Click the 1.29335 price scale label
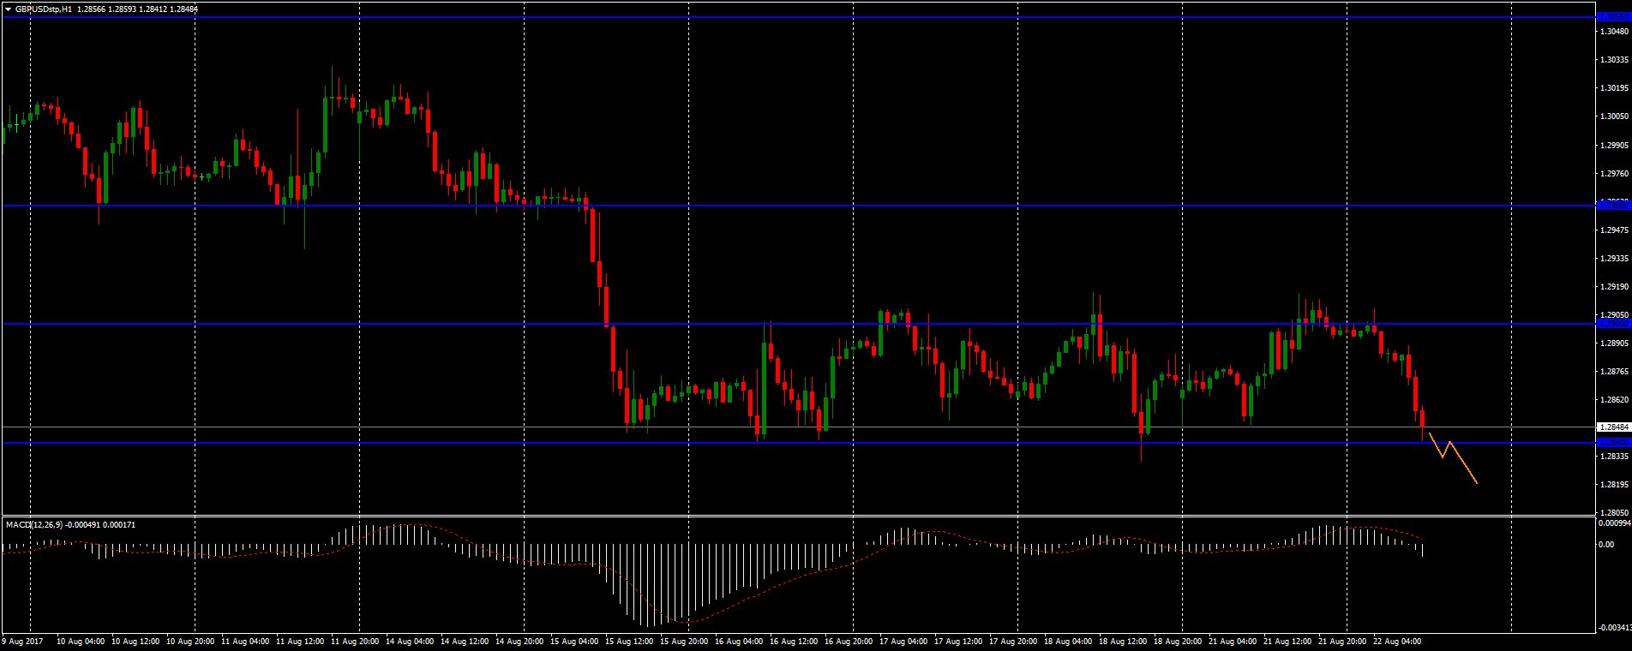Viewport: 1632px width, 651px height. coord(1615,259)
